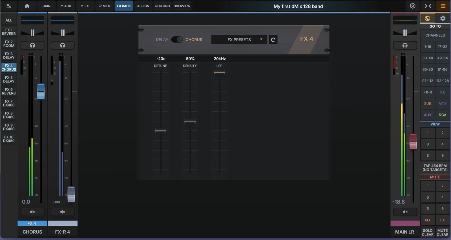Go to CHANNELS

pyautogui.click(x=435, y=35)
